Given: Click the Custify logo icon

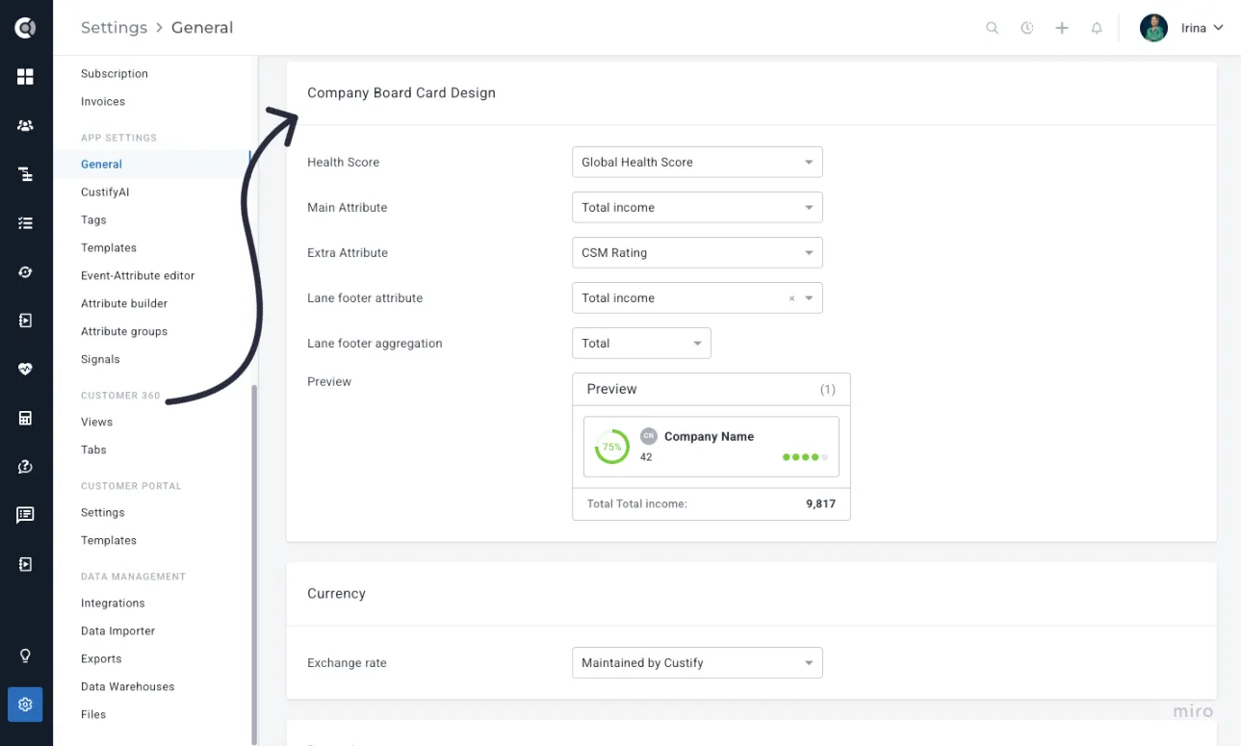Looking at the screenshot, I should 26,28.
